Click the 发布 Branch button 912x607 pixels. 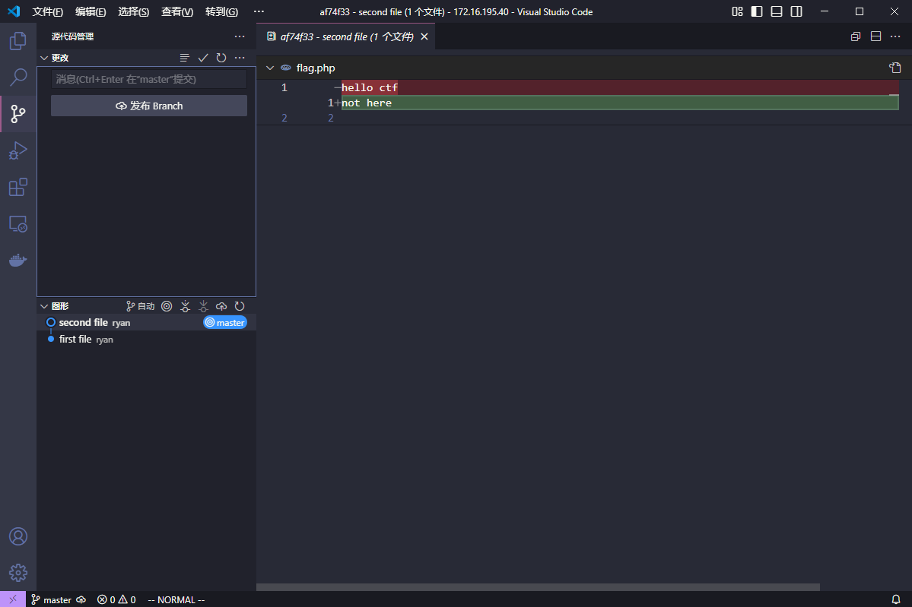149,106
